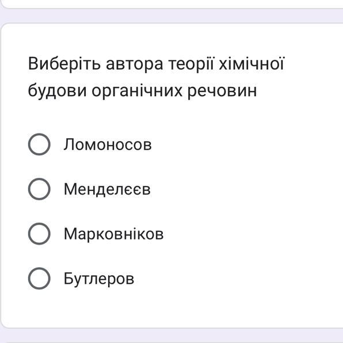
Task: Click the word 'речовин' in the question
Action: click(x=222, y=91)
